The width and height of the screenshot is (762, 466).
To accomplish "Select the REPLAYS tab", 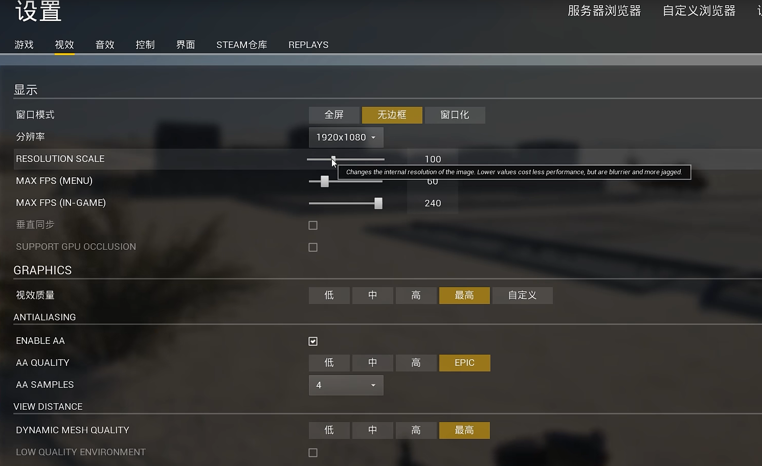I will (x=308, y=45).
